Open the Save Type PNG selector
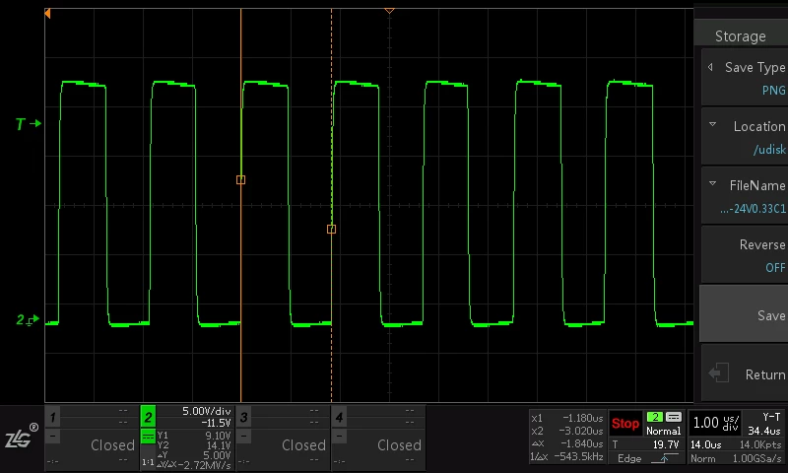This screenshot has height=473, width=788. [745, 78]
